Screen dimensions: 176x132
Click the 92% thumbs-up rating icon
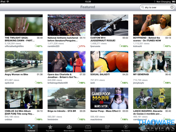pos(79,119)
